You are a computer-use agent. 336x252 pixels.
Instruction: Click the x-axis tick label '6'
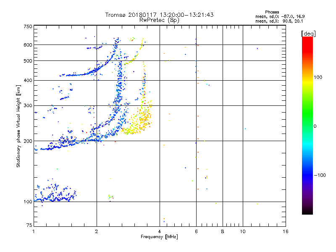click(x=196, y=231)
